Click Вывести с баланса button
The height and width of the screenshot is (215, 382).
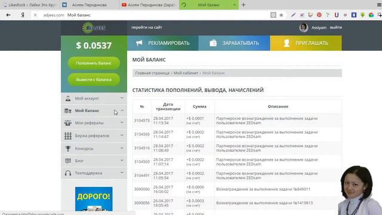(94, 79)
